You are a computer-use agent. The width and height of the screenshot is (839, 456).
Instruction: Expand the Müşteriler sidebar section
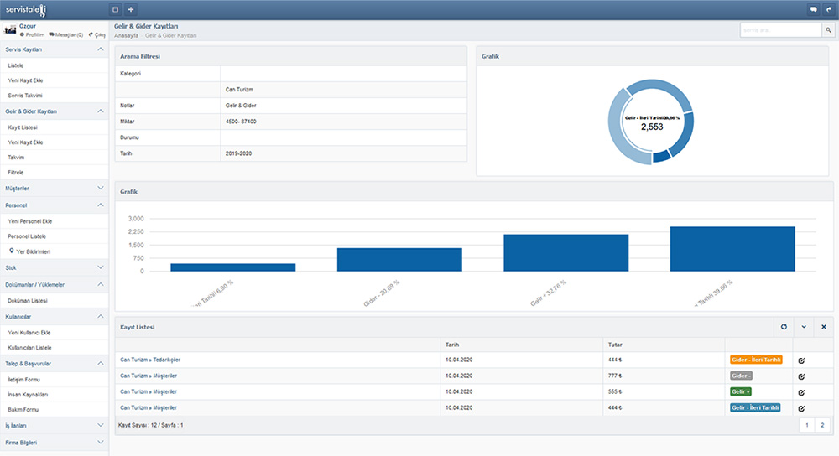(x=100, y=189)
